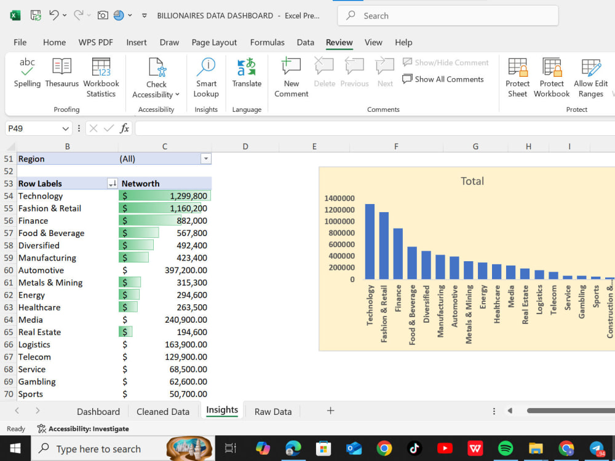Select the Technology bar in chart
The image size is (615, 461).
pyautogui.click(x=370, y=242)
